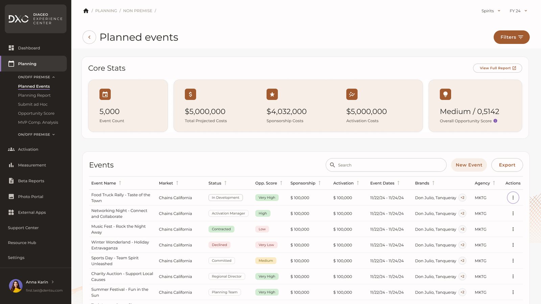This screenshot has height=304, width=541.
Task: Open Planning Report submenu item
Action: [x=34, y=95]
